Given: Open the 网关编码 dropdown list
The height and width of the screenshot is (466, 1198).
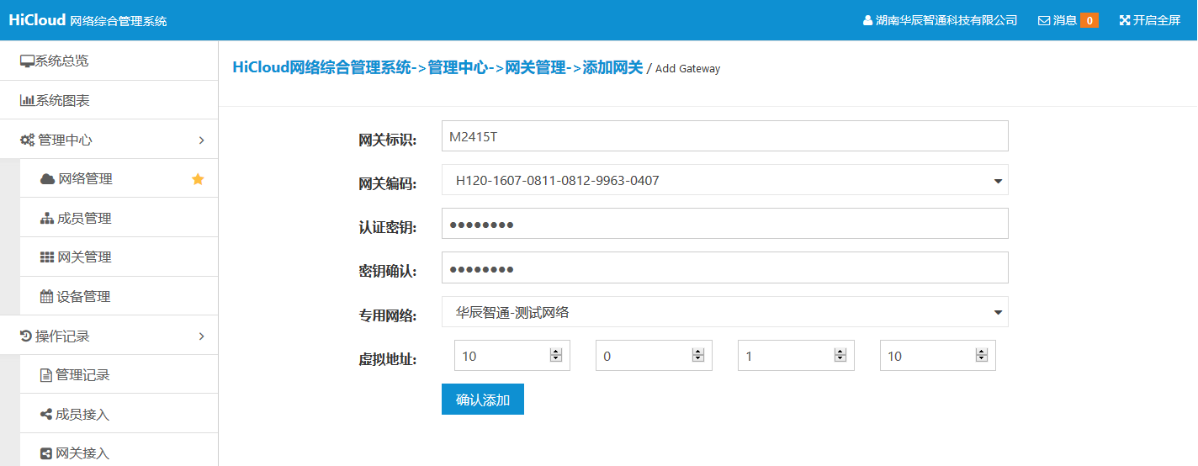Looking at the screenshot, I should 998,181.
